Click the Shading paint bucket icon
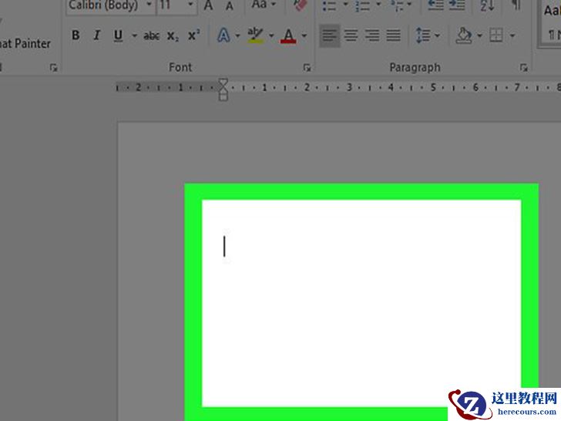 464,35
